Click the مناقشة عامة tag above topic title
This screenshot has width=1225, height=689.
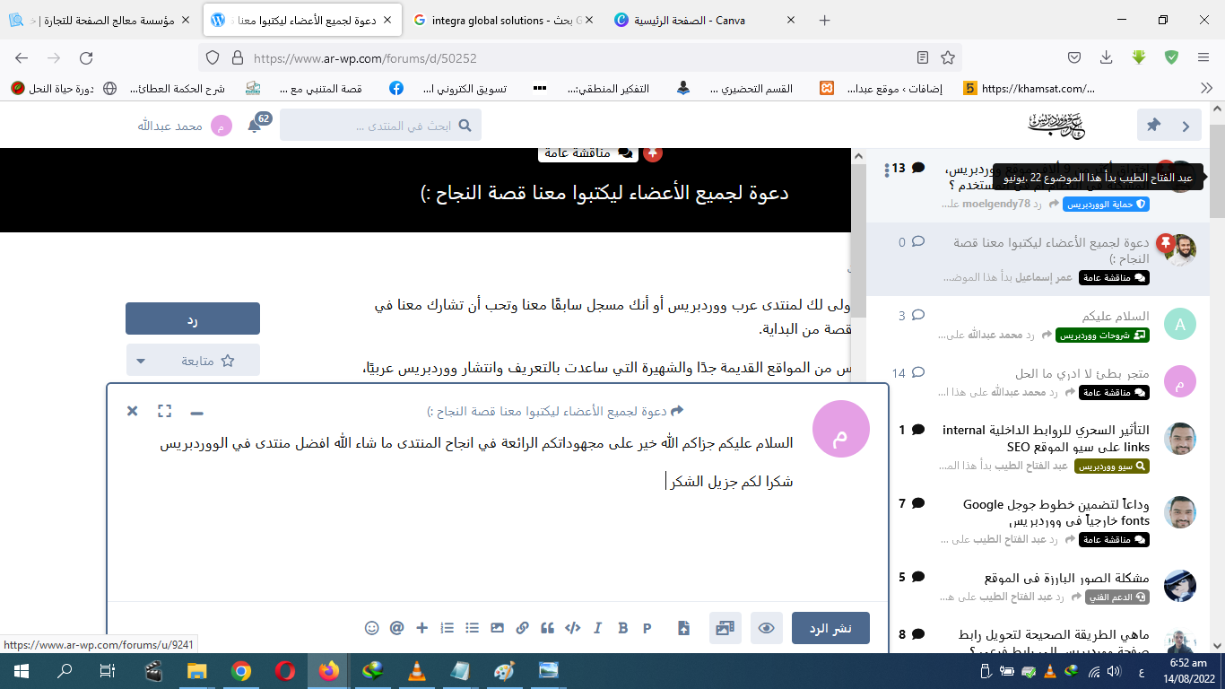589,153
